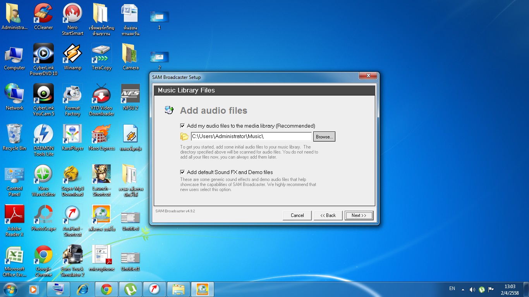
Task: Select the Format Factory desktop icon
Action: [72, 100]
